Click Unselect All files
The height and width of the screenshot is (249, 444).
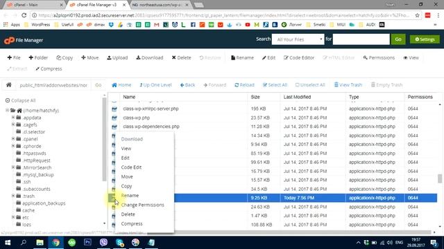pos(310,85)
